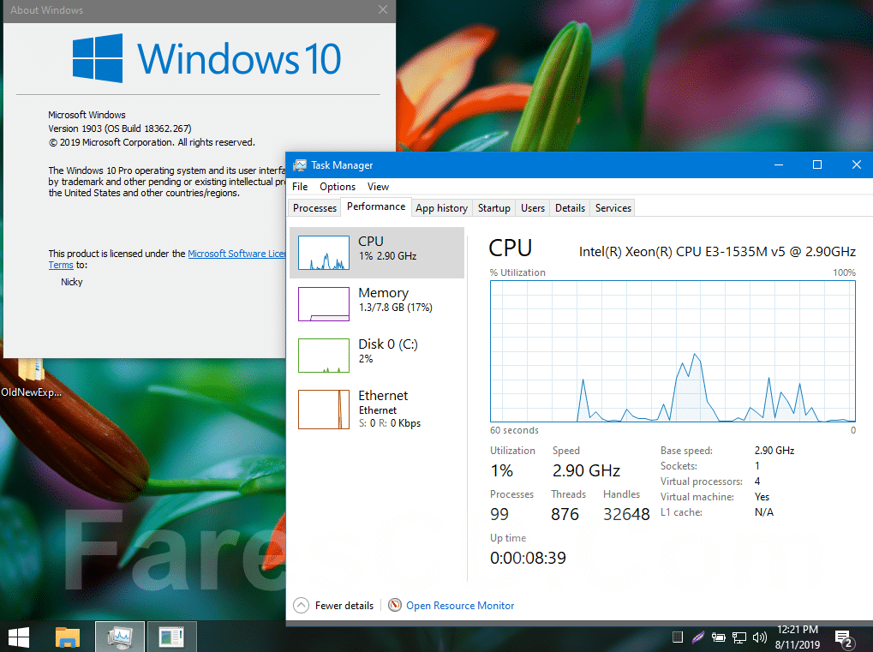The image size is (873, 652).
Task: Open the File menu in Task Manager
Action: (x=300, y=187)
